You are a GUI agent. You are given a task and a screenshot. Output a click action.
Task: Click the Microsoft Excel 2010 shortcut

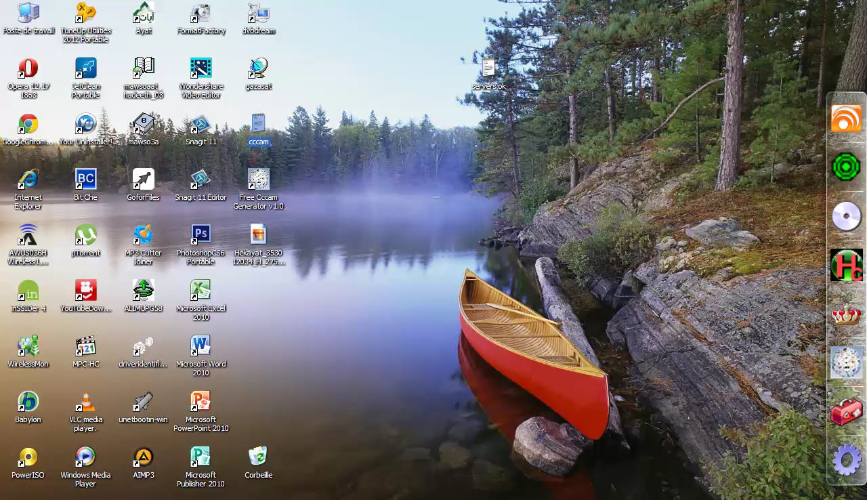point(200,291)
